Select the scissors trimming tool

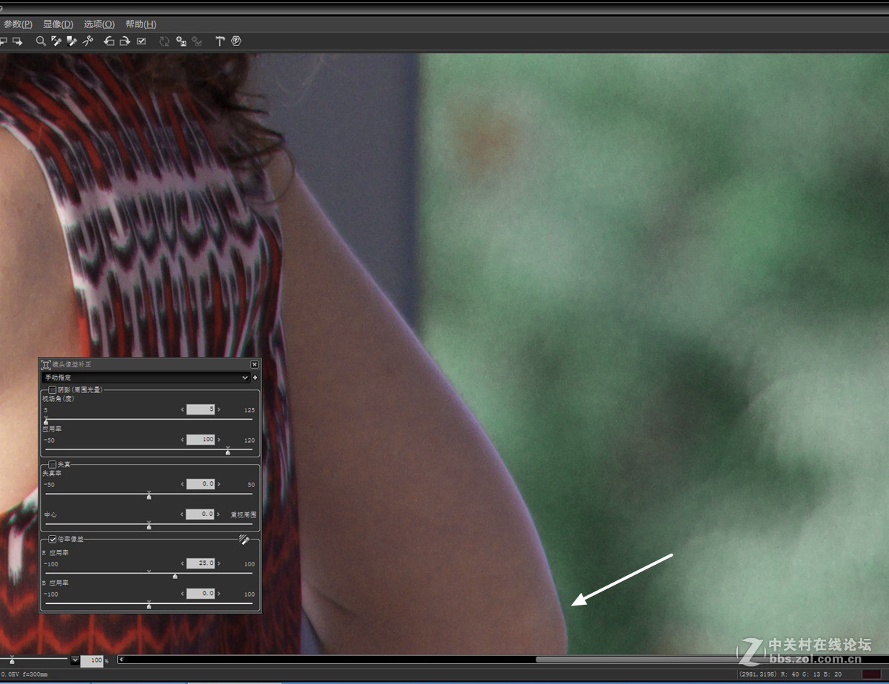[87, 41]
